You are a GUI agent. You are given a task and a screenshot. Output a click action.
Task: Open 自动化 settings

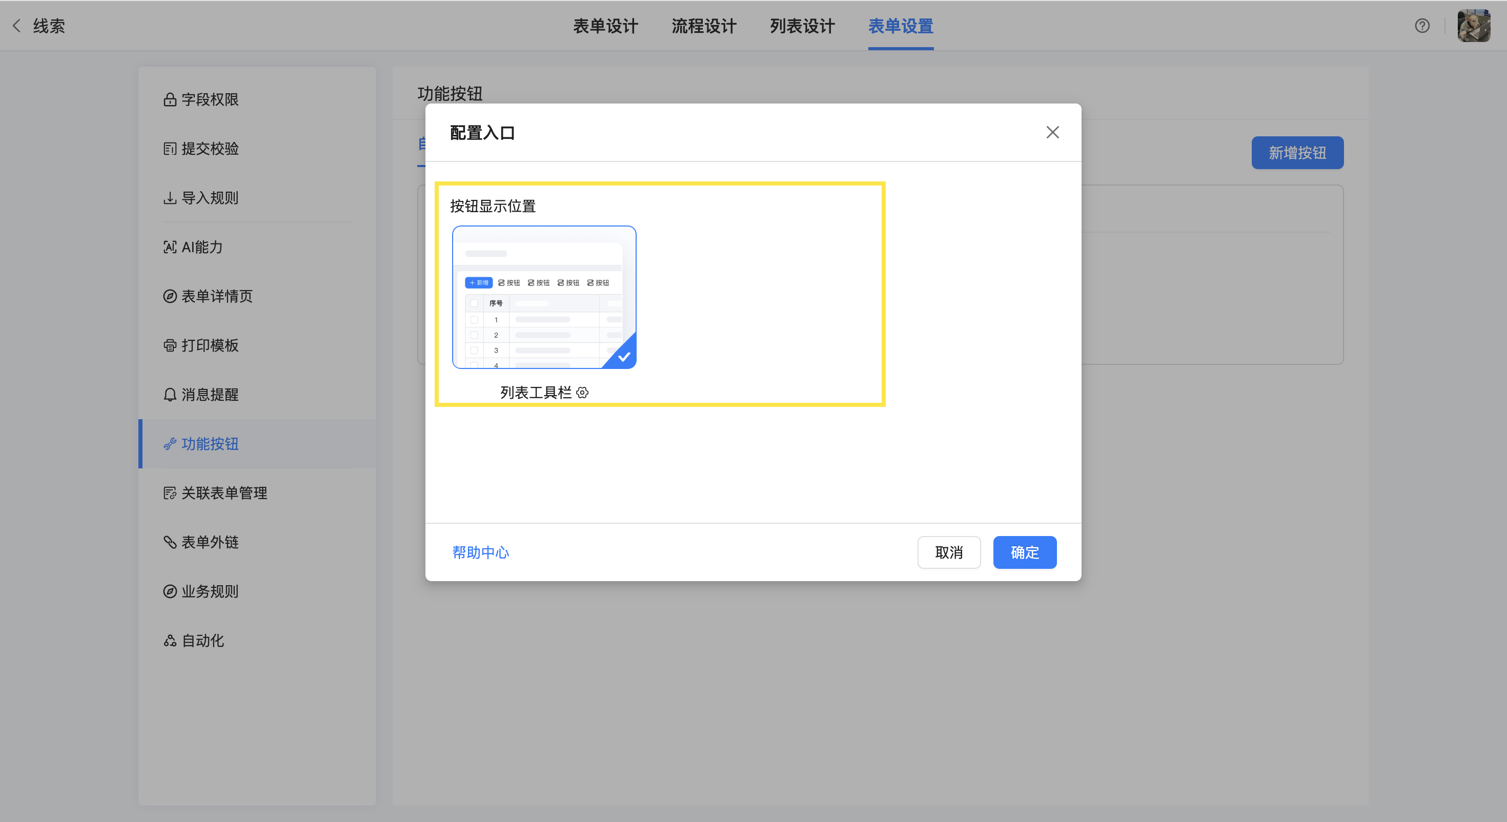click(257, 640)
